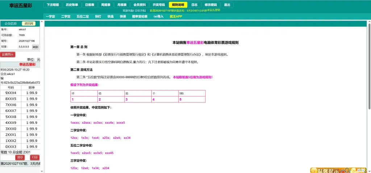Viewport: 371px width, 173px height.
Task: Click the 仟 table header cell
Action: 84,93
